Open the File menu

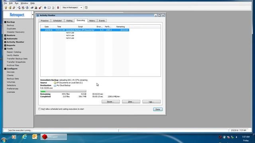coord(5,3)
